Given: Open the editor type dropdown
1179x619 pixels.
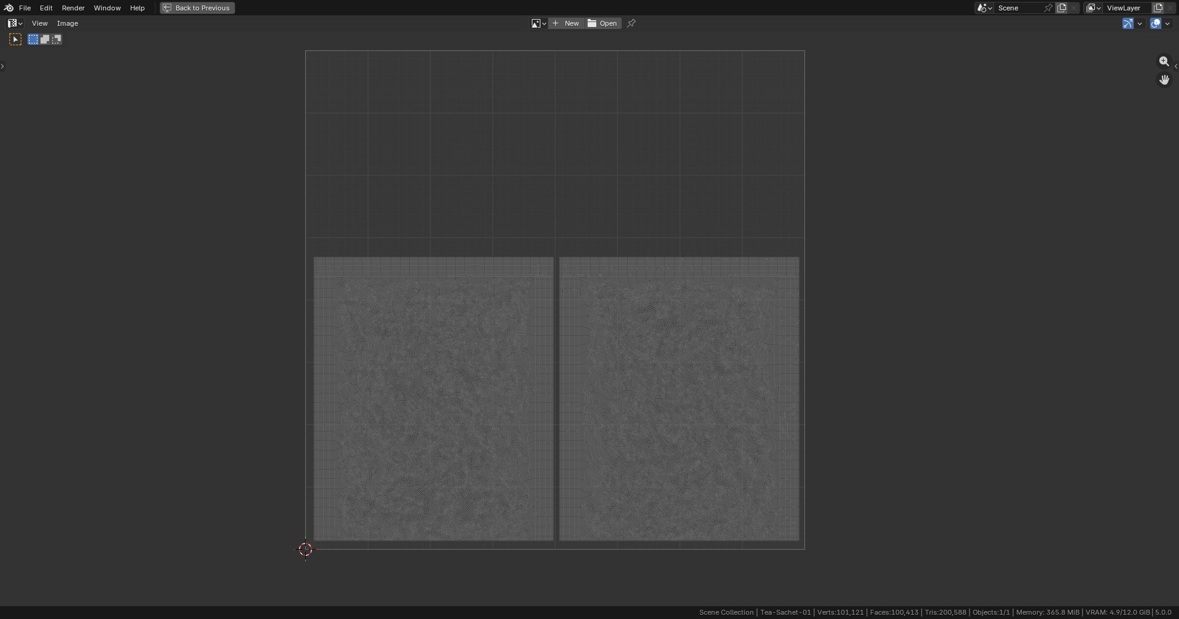Looking at the screenshot, I should click(15, 23).
